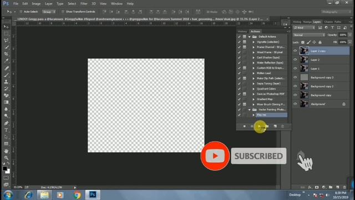Expand the Wood Frame action
Image resolution: width=355 pixels, height=200 pixels.
click(253, 52)
